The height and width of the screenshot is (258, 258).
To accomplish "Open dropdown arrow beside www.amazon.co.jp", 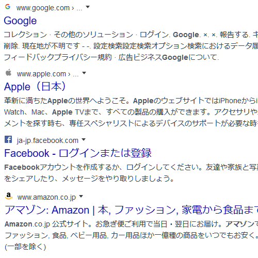I will tap(81, 196).
